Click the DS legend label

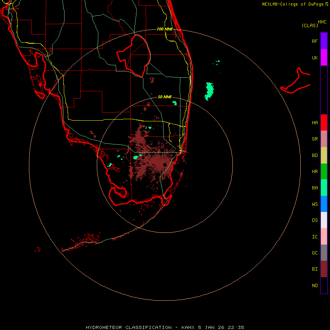315,220
